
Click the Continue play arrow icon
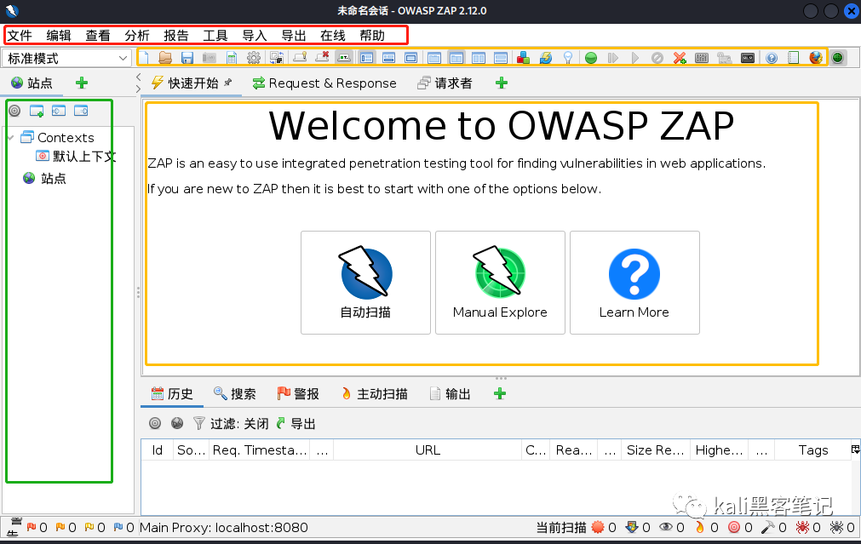(635, 58)
